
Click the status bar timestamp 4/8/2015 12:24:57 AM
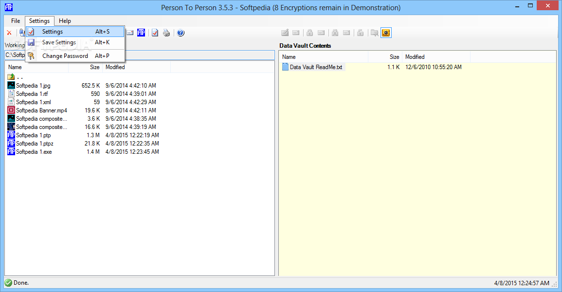[x=522, y=283]
